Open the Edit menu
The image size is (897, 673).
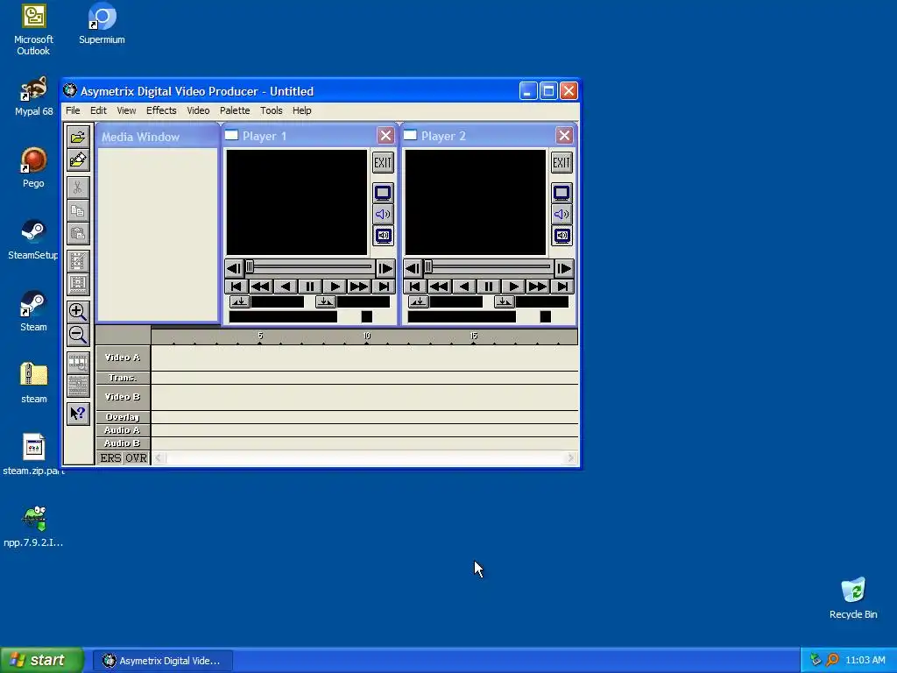point(98,110)
